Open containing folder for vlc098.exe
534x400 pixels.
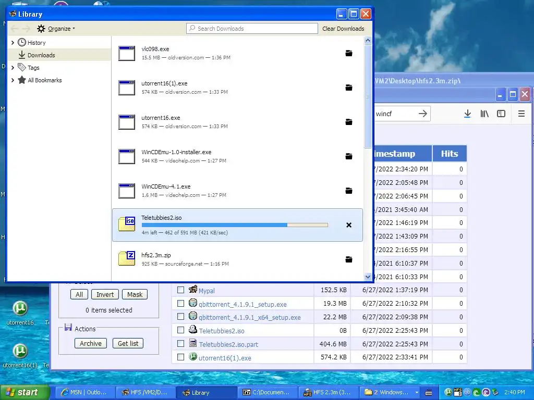[x=349, y=53]
